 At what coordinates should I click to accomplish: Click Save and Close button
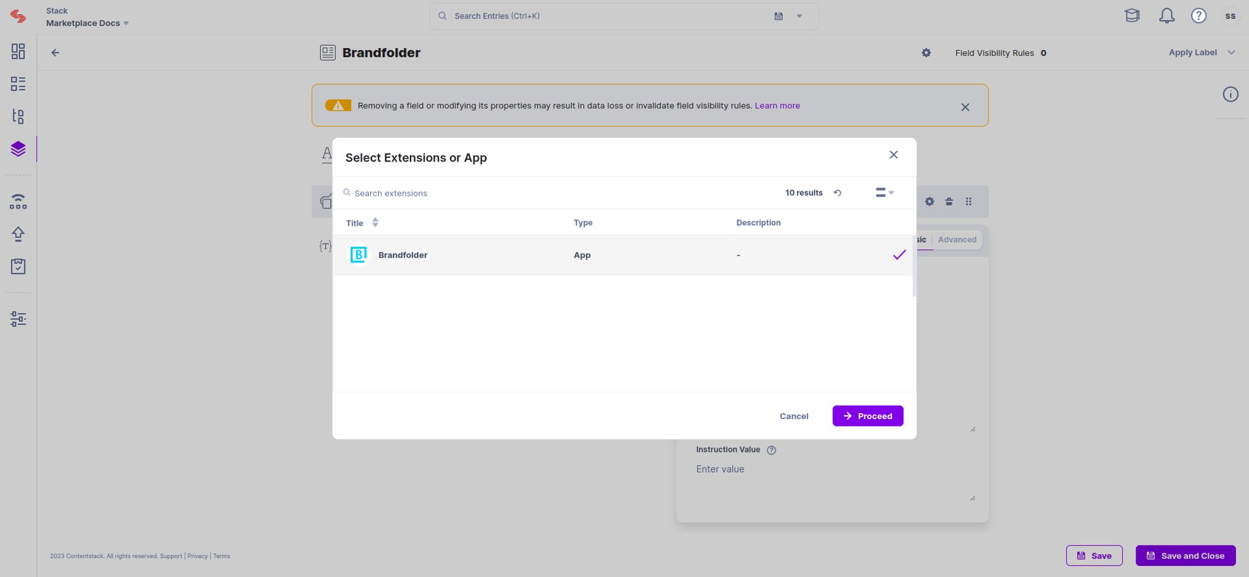click(1186, 556)
